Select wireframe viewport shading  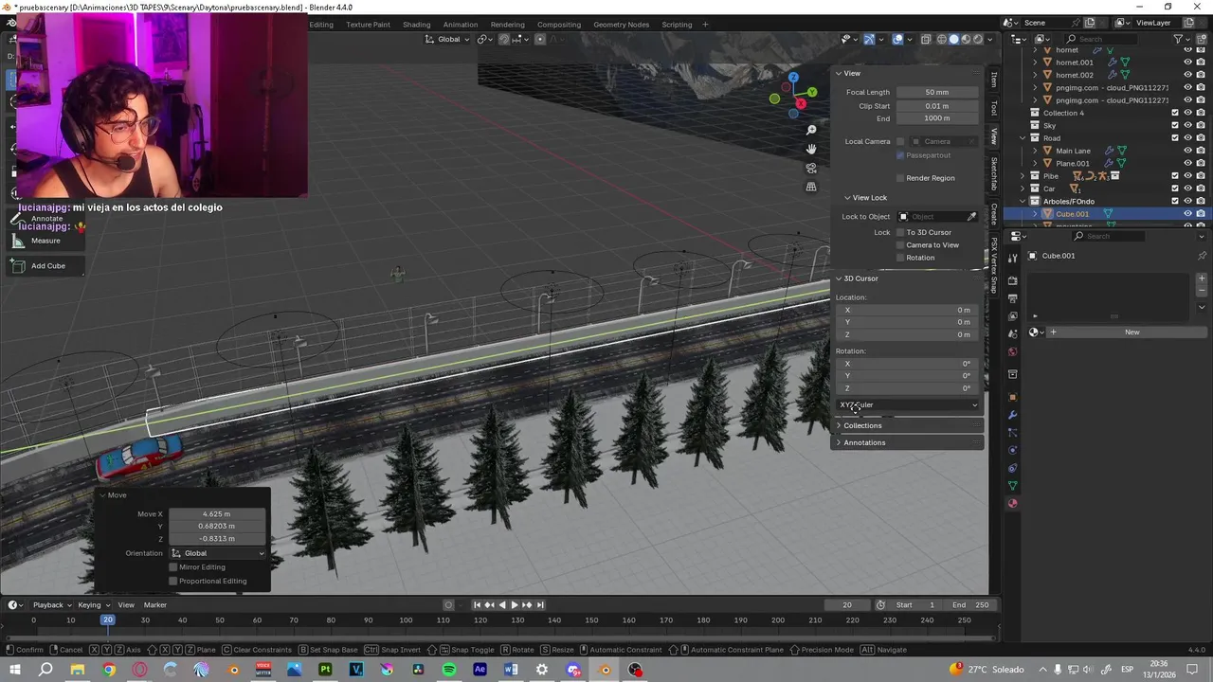pos(942,39)
